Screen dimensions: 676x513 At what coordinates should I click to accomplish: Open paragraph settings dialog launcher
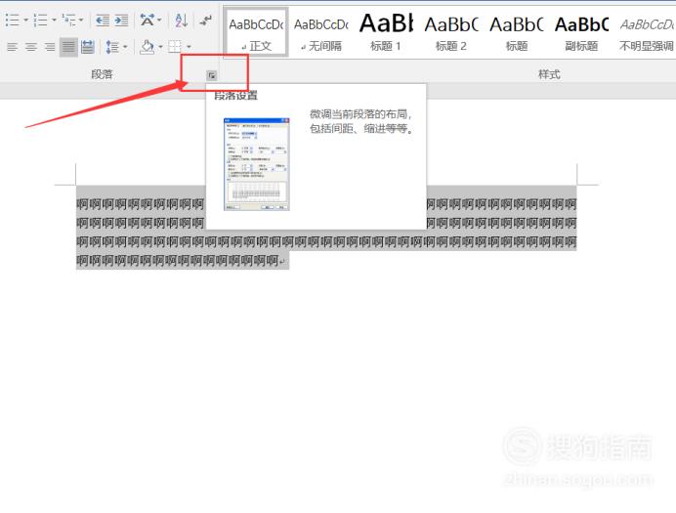pyautogui.click(x=212, y=75)
